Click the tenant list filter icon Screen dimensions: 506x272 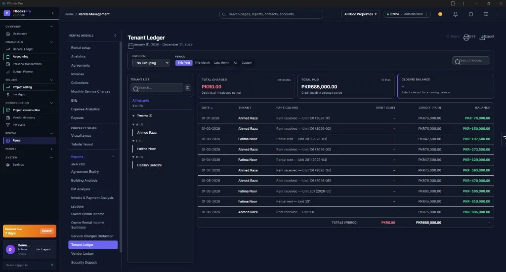(188, 88)
